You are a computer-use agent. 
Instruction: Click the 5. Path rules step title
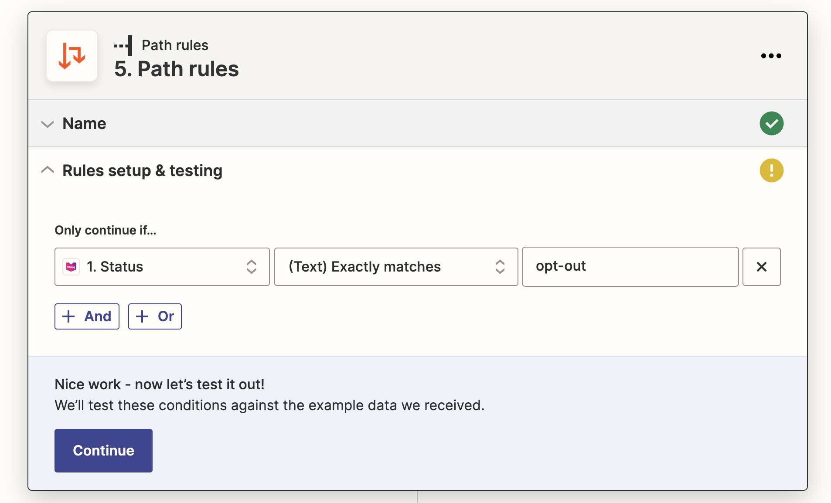click(x=177, y=69)
